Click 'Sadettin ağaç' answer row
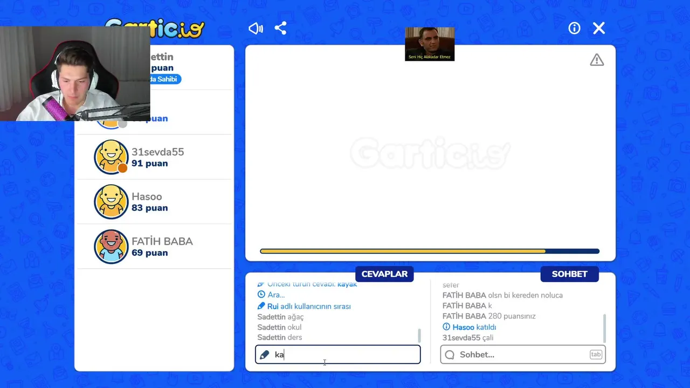Screen dimensions: 690x388 point(280,317)
